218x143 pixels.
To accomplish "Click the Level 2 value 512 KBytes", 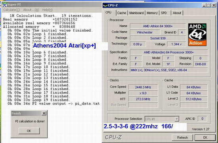I will (193, 99).
